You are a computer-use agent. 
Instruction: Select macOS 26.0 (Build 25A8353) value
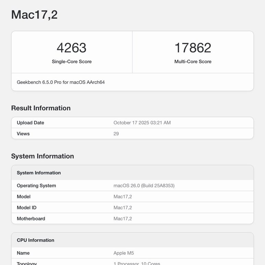(144, 186)
